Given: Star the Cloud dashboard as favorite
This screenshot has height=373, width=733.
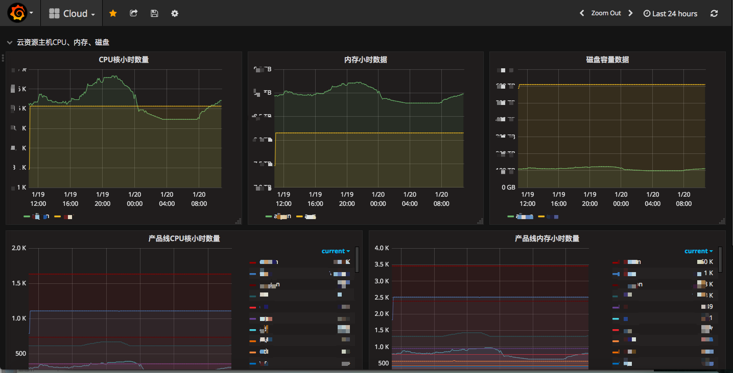Looking at the screenshot, I should (113, 13).
